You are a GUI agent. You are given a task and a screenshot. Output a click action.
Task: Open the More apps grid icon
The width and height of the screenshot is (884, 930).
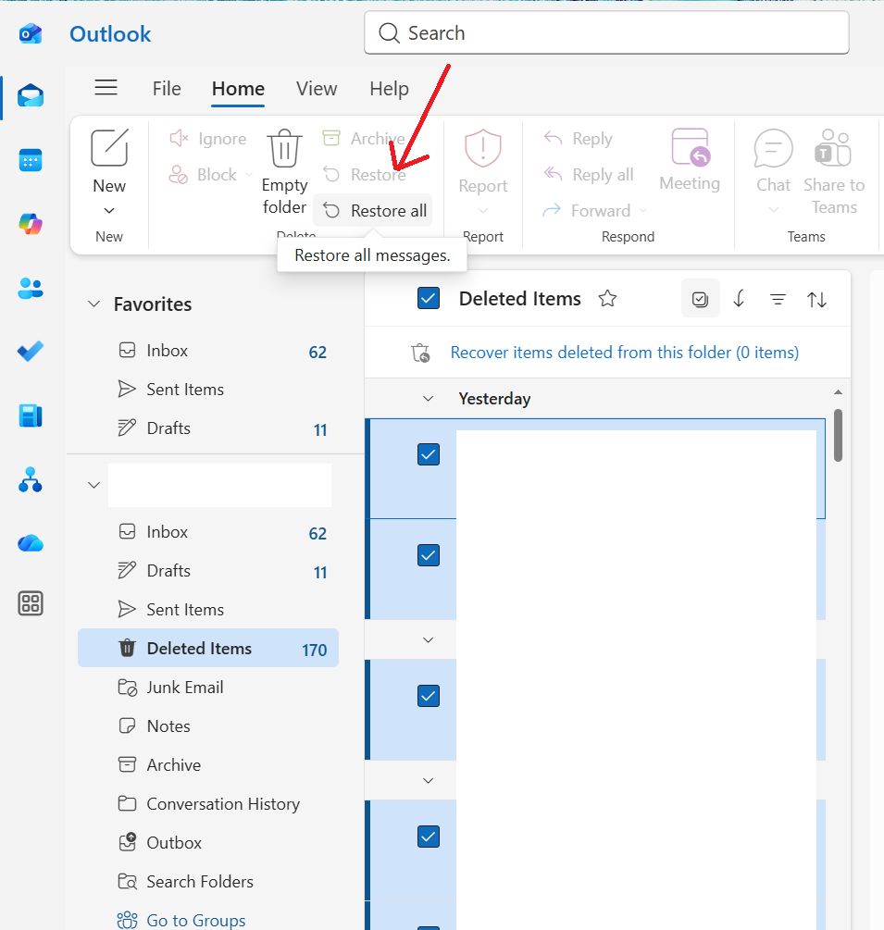click(x=31, y=603)
